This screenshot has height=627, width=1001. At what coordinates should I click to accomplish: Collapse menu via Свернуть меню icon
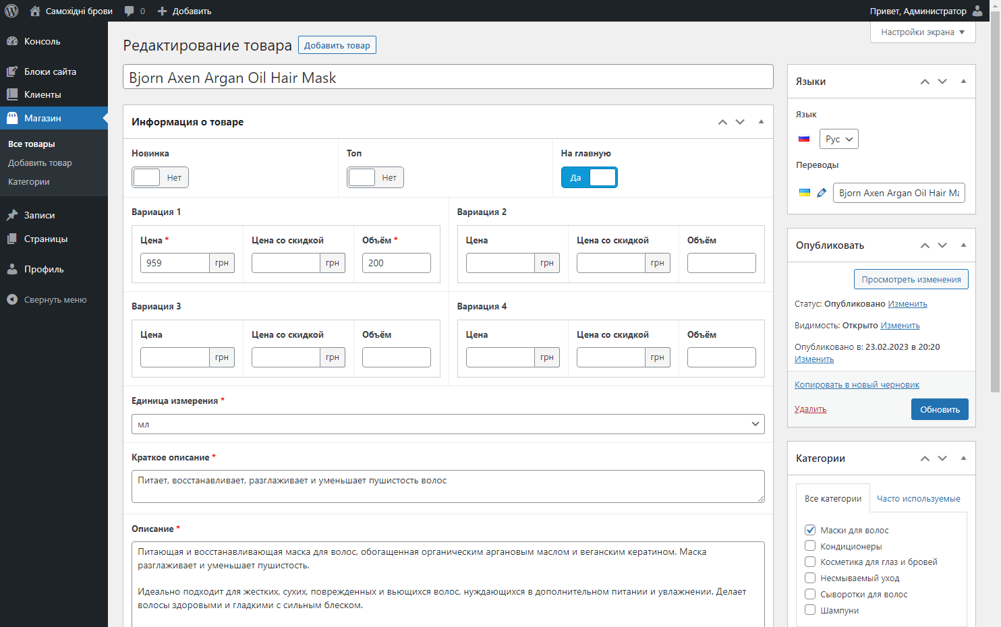(12, 299)
